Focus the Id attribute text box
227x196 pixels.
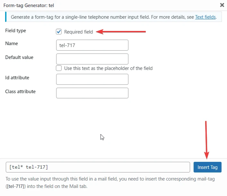92,79
